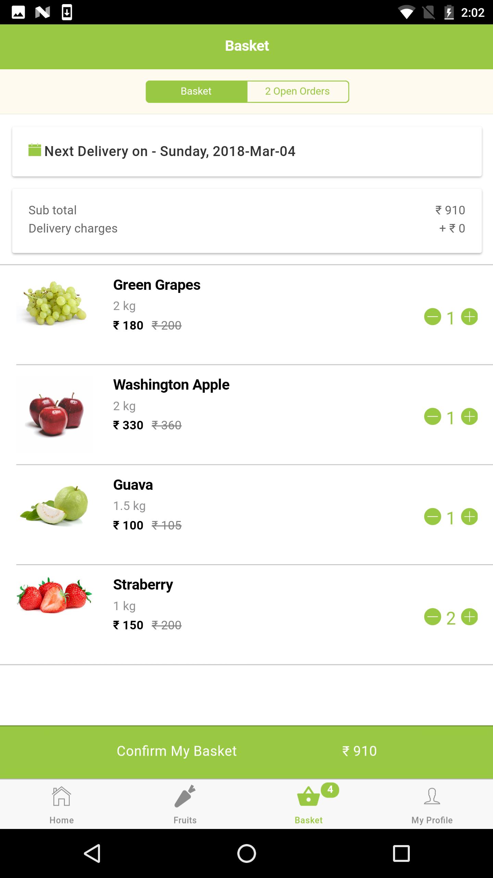Increase Green Grapes quantity with plus icon

[x=469, y=317]
